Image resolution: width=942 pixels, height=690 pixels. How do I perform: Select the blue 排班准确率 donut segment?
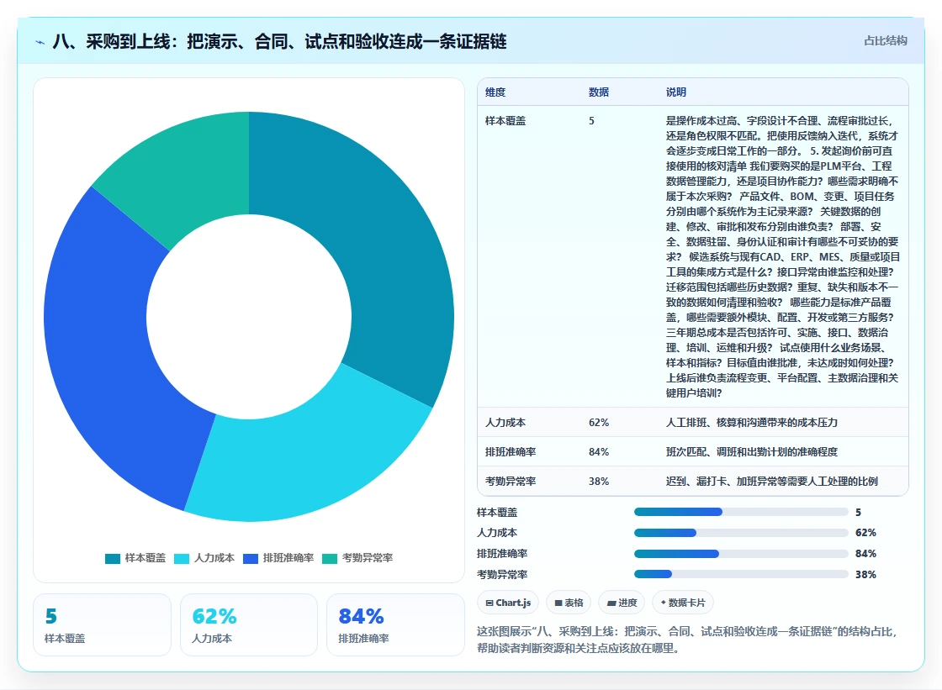tap(114, 355)
